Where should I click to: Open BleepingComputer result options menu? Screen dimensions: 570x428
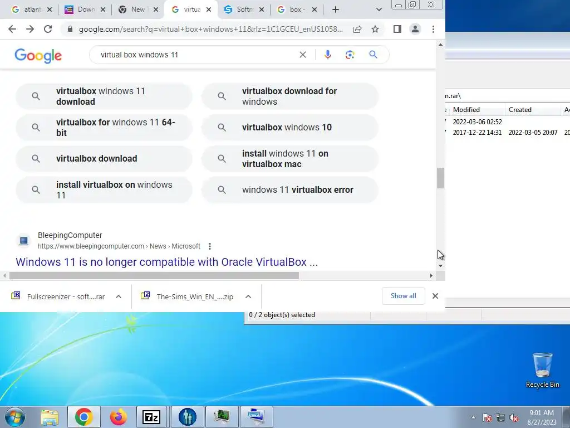(210, 246)
